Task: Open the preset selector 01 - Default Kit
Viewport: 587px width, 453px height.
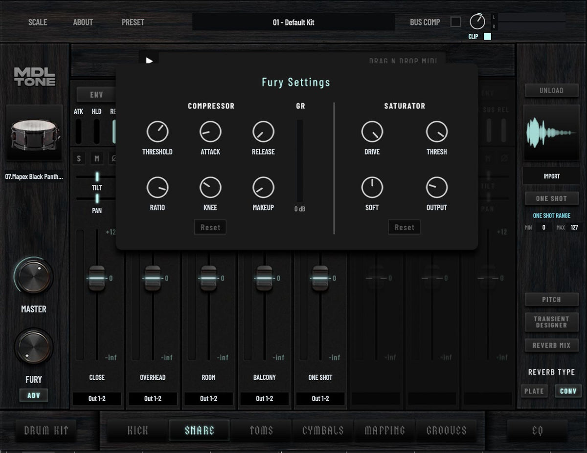Action: coord(293,22)
